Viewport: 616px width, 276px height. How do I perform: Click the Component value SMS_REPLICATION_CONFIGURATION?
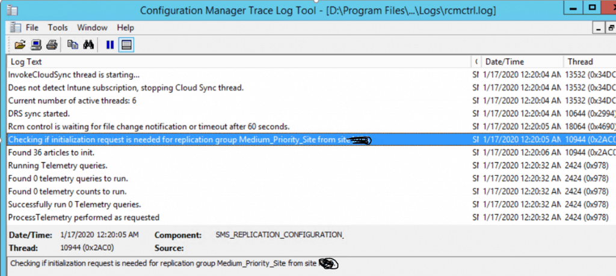coord(280,235)
